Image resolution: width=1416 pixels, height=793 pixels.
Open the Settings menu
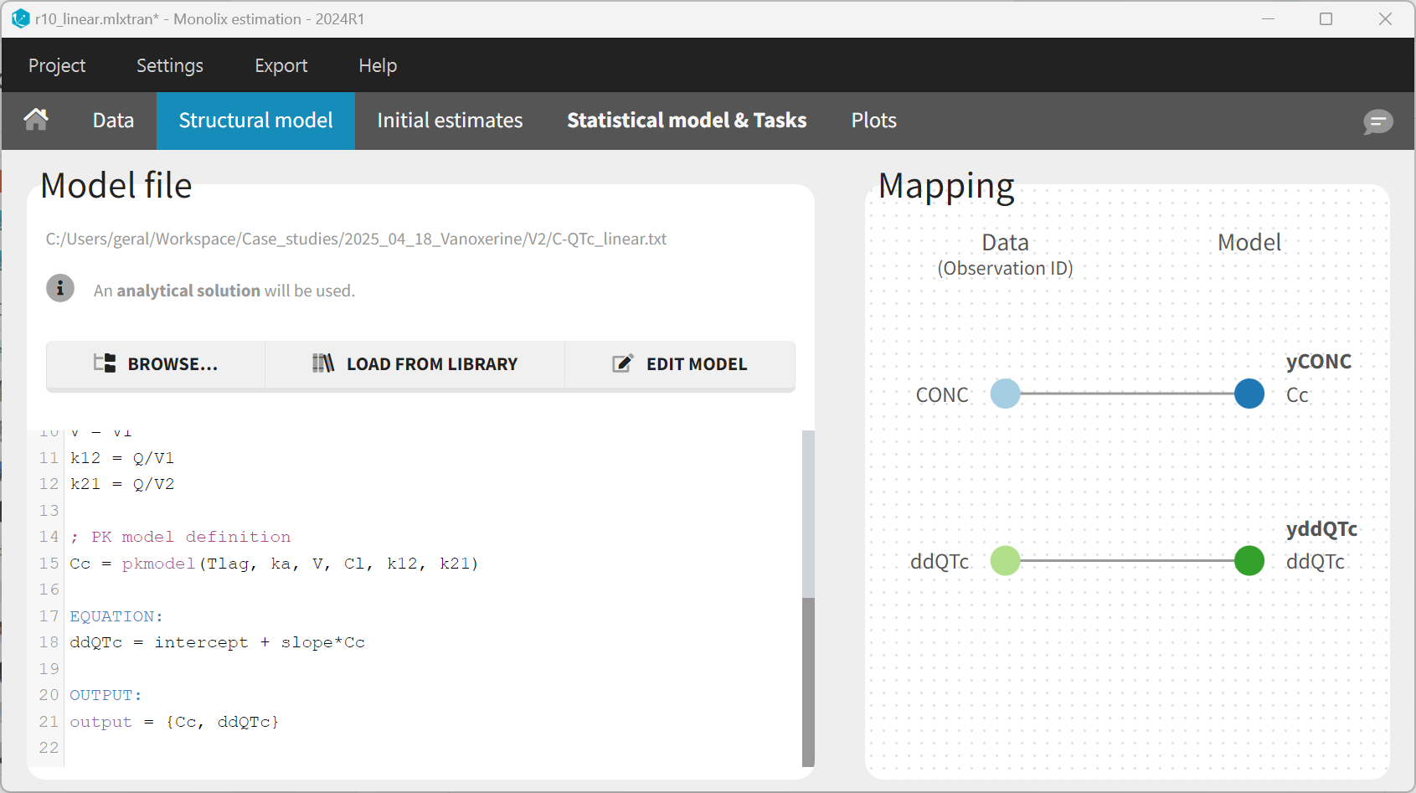click(170, 65)
